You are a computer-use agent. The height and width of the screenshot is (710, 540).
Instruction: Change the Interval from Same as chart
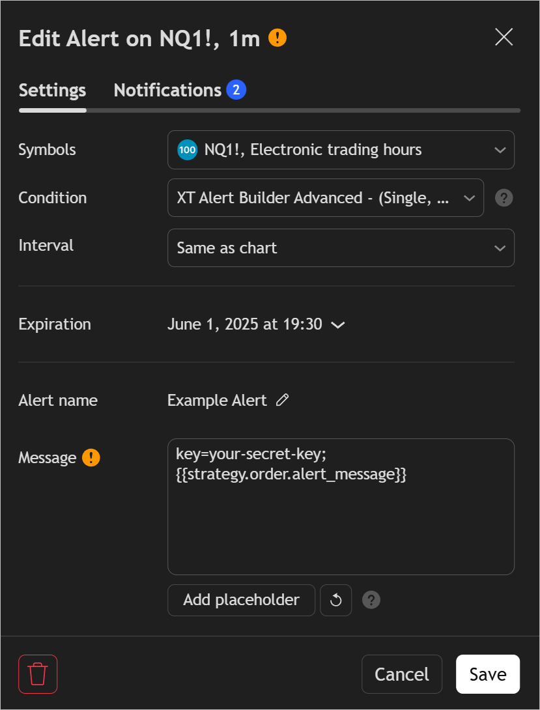341,248
